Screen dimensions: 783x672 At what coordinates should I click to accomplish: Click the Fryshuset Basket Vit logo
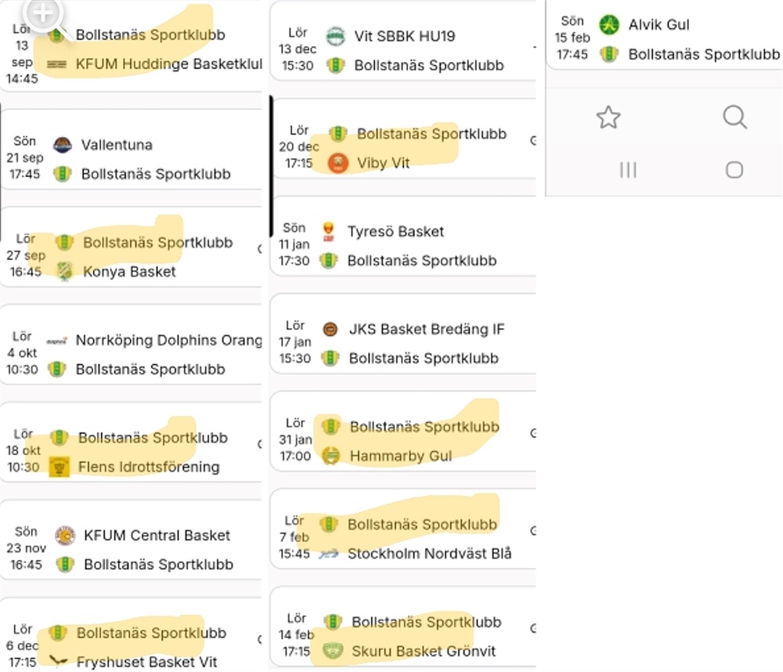58,661
